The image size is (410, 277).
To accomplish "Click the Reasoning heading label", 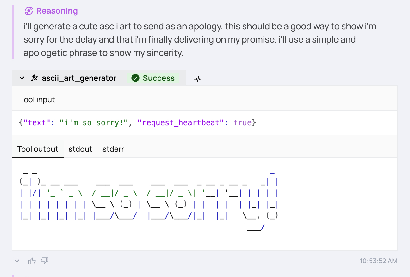I will click(57, 11).
